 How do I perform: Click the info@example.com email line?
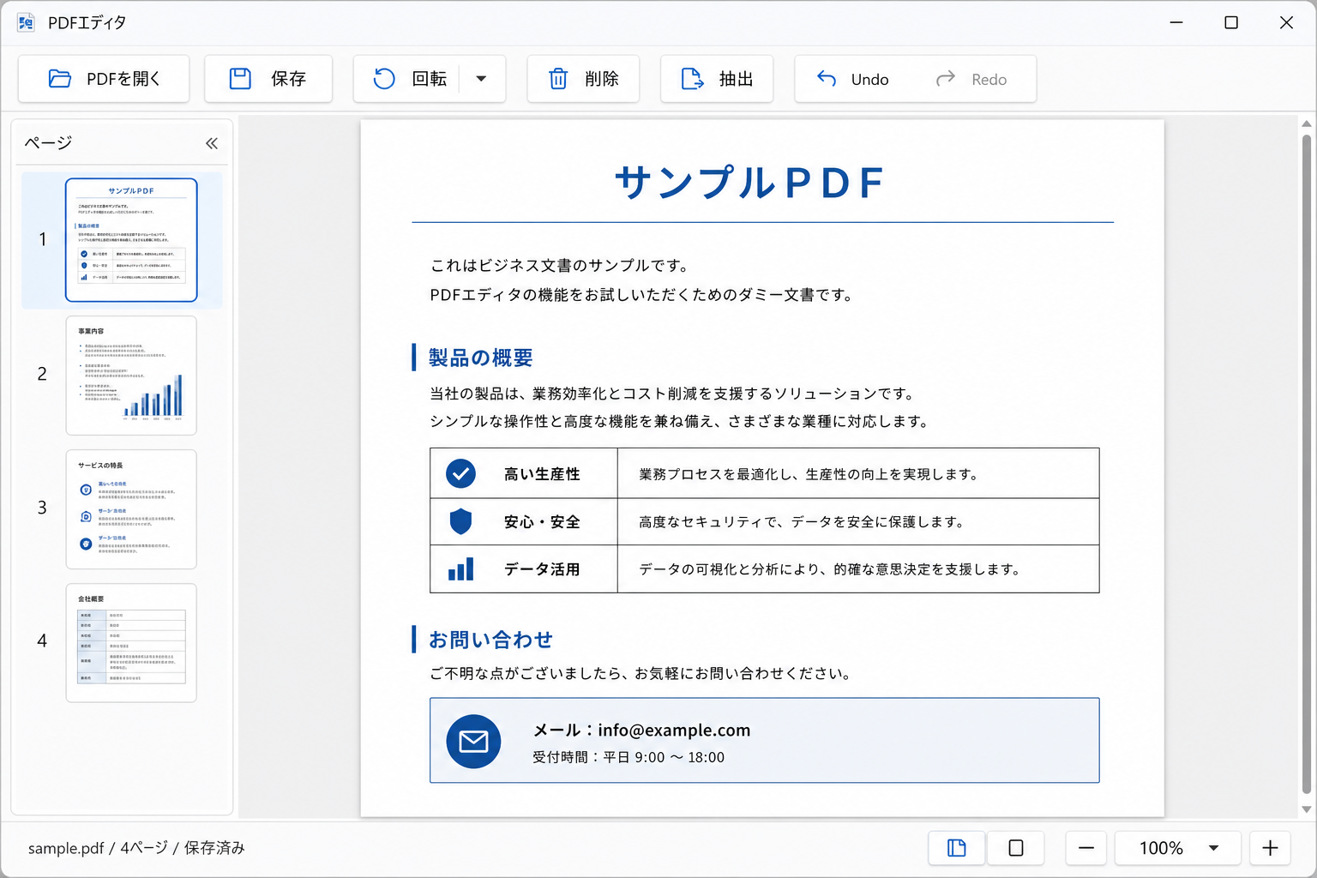coord(641,730)
